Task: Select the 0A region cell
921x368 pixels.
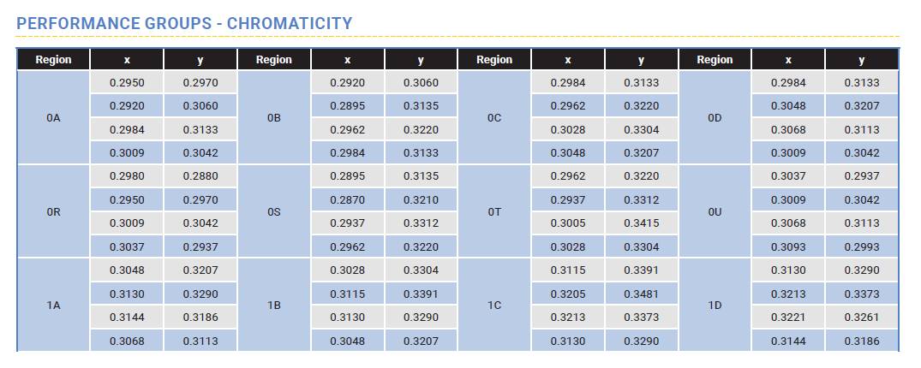Action: tap(53, 117)
